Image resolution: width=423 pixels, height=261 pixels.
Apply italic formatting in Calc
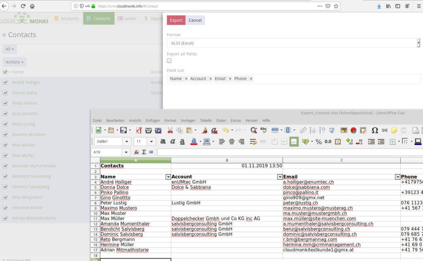tap(173, 141)
